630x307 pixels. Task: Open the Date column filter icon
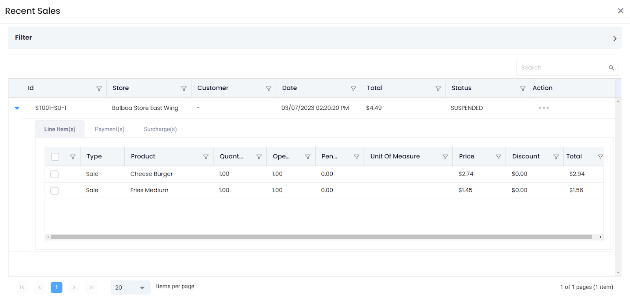click(x=353, y=89)
